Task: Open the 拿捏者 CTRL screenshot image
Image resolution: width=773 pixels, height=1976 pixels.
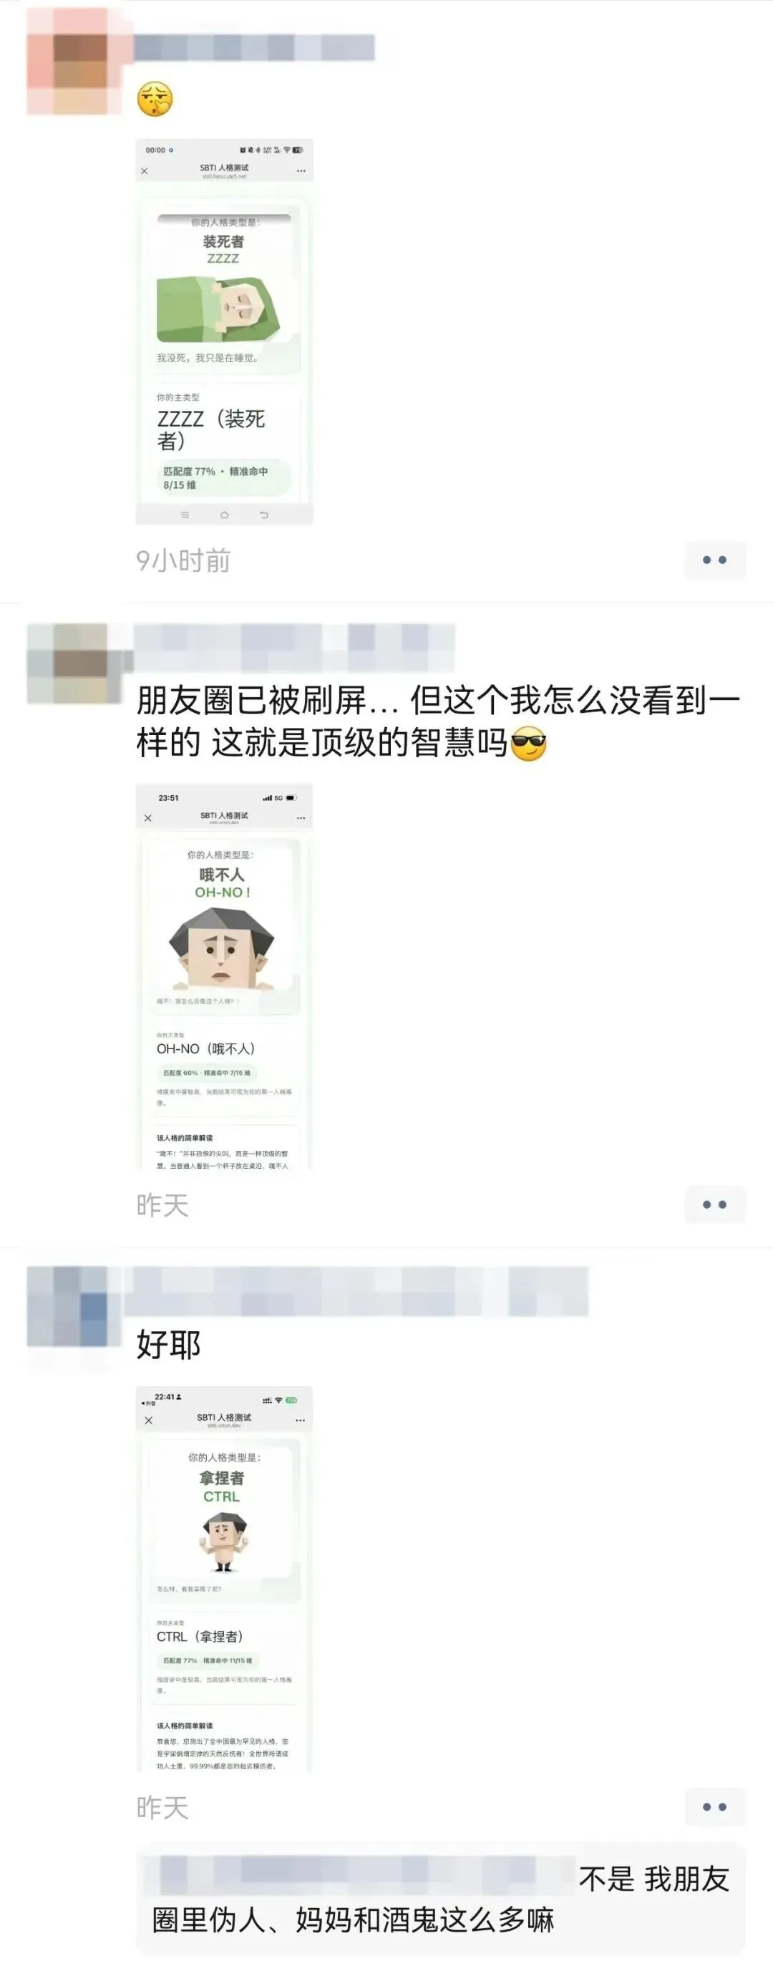Action: click(225, 1579)
